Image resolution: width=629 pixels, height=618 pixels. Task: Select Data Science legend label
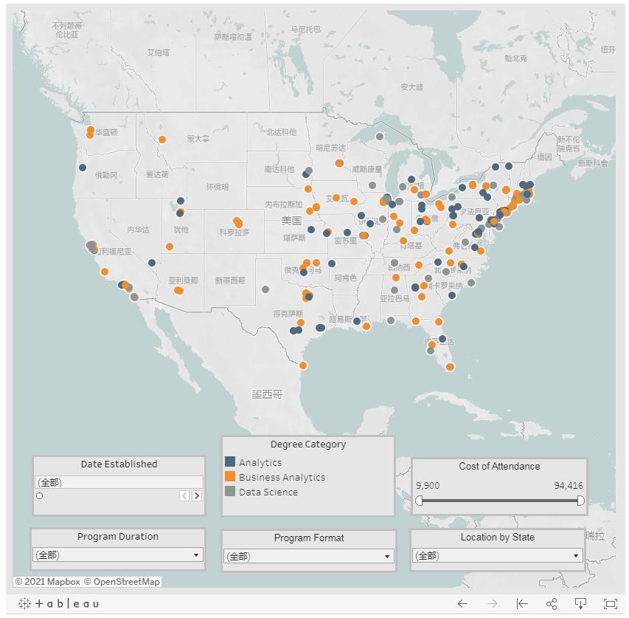(268, 492)
